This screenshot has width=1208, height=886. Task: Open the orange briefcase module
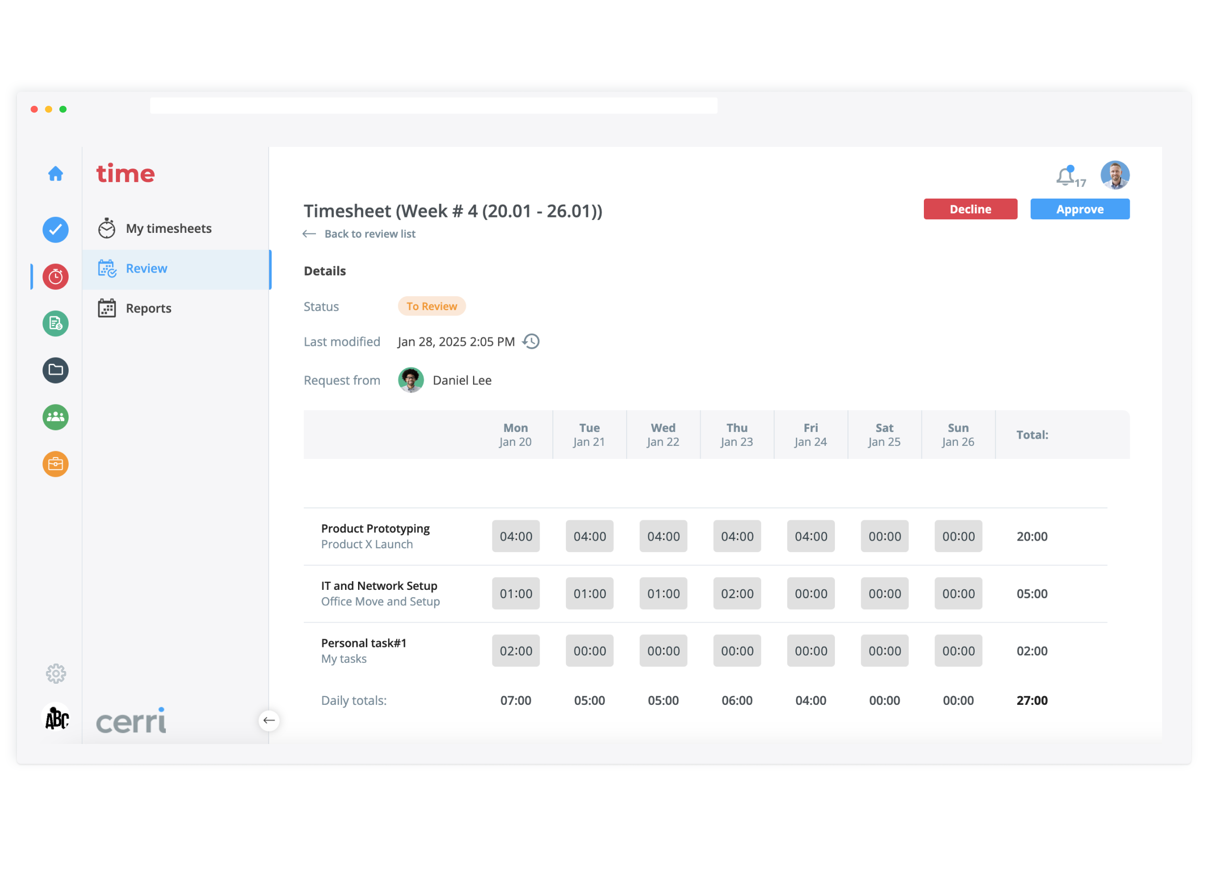pyautogui.click(x=56, y=464)
